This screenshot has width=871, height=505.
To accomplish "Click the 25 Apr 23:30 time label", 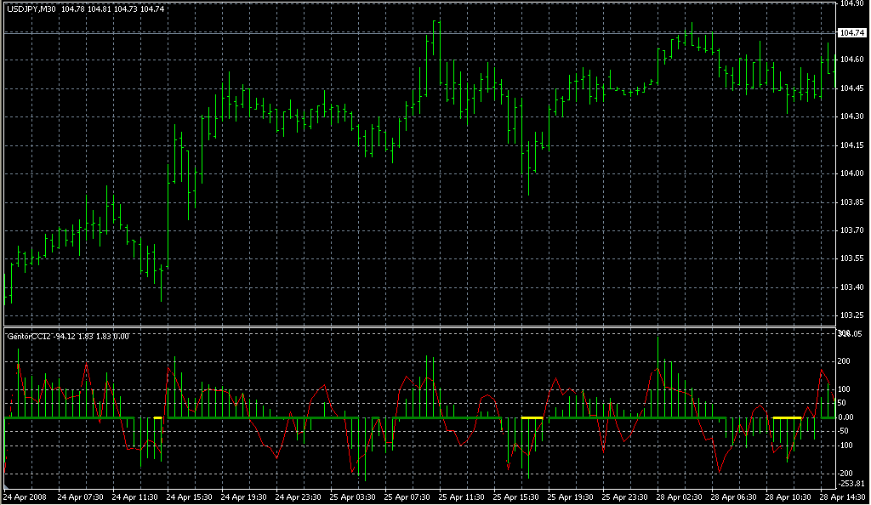I will click(628, 496).
